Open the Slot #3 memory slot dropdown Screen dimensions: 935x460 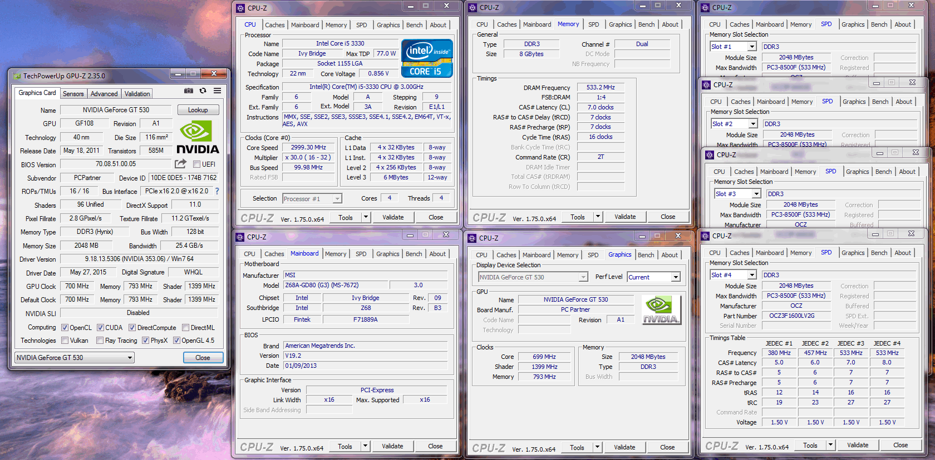click(737, 194)
